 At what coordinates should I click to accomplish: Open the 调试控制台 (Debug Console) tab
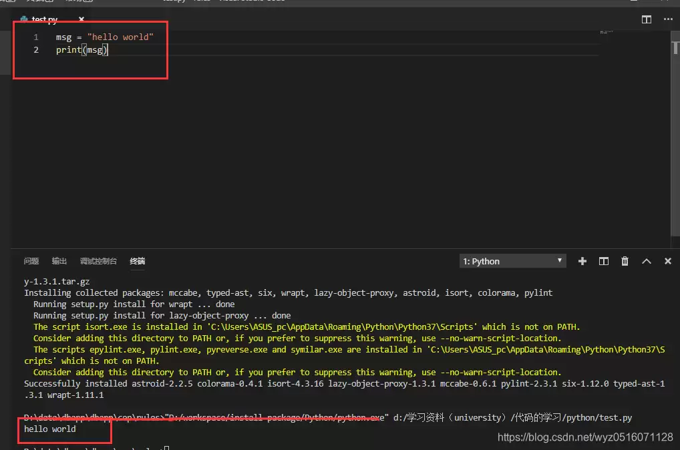[98, 261]
